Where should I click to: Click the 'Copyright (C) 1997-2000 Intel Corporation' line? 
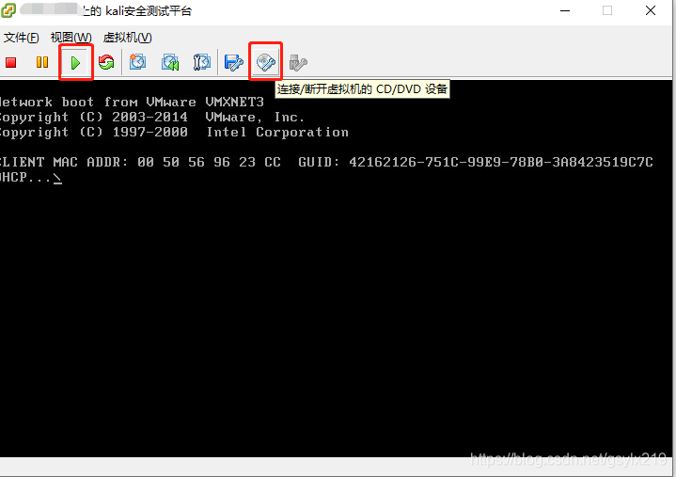point(174,133)
